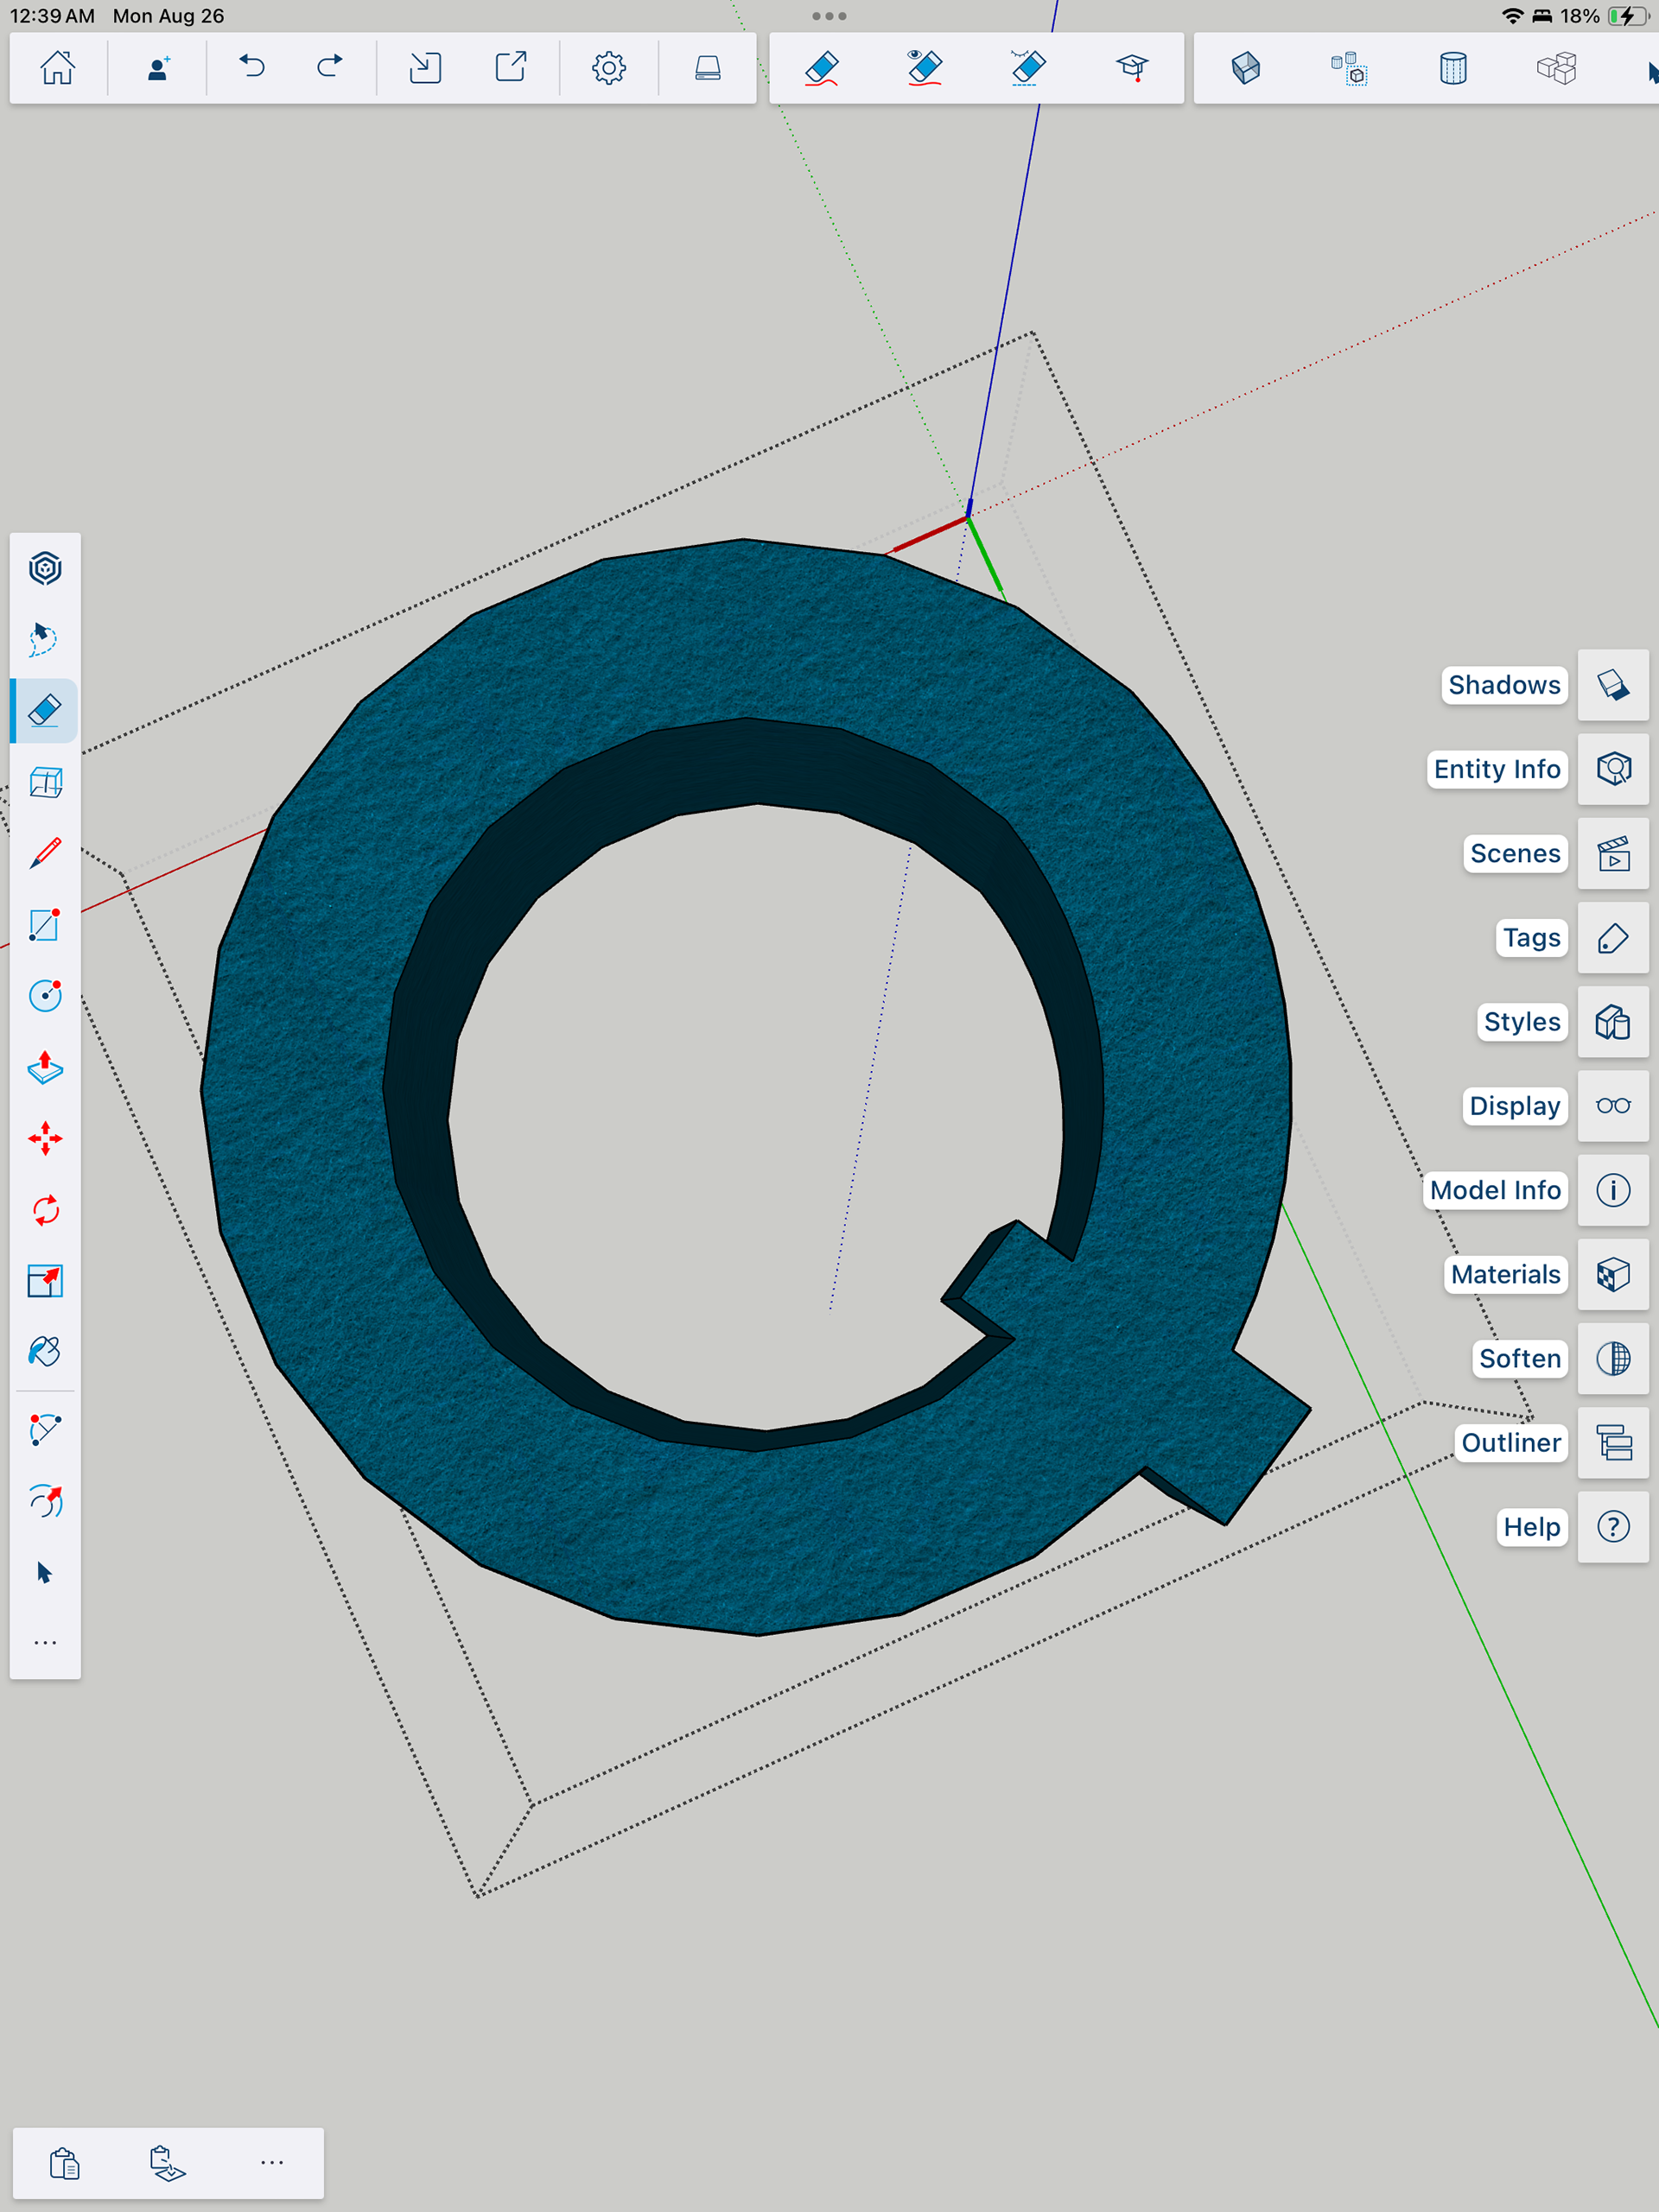
Task: Choose the Eraser mode in the top toolbar
Action: click(822, 68)
